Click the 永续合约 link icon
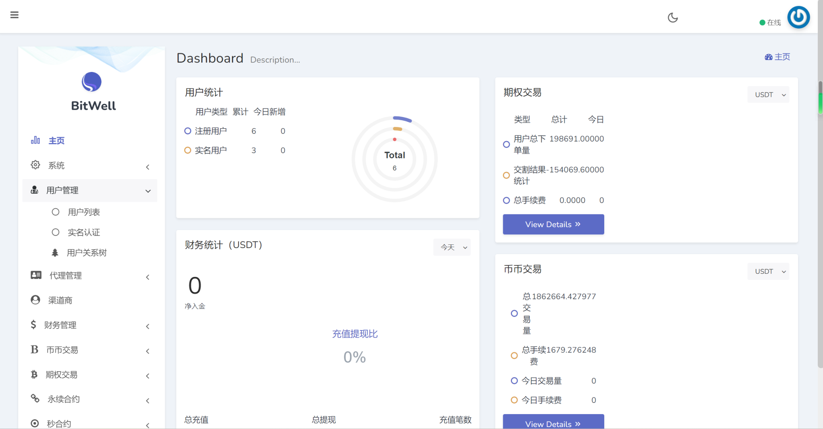The height and width of the screenshot is (429, 823). tap(35, 398)
